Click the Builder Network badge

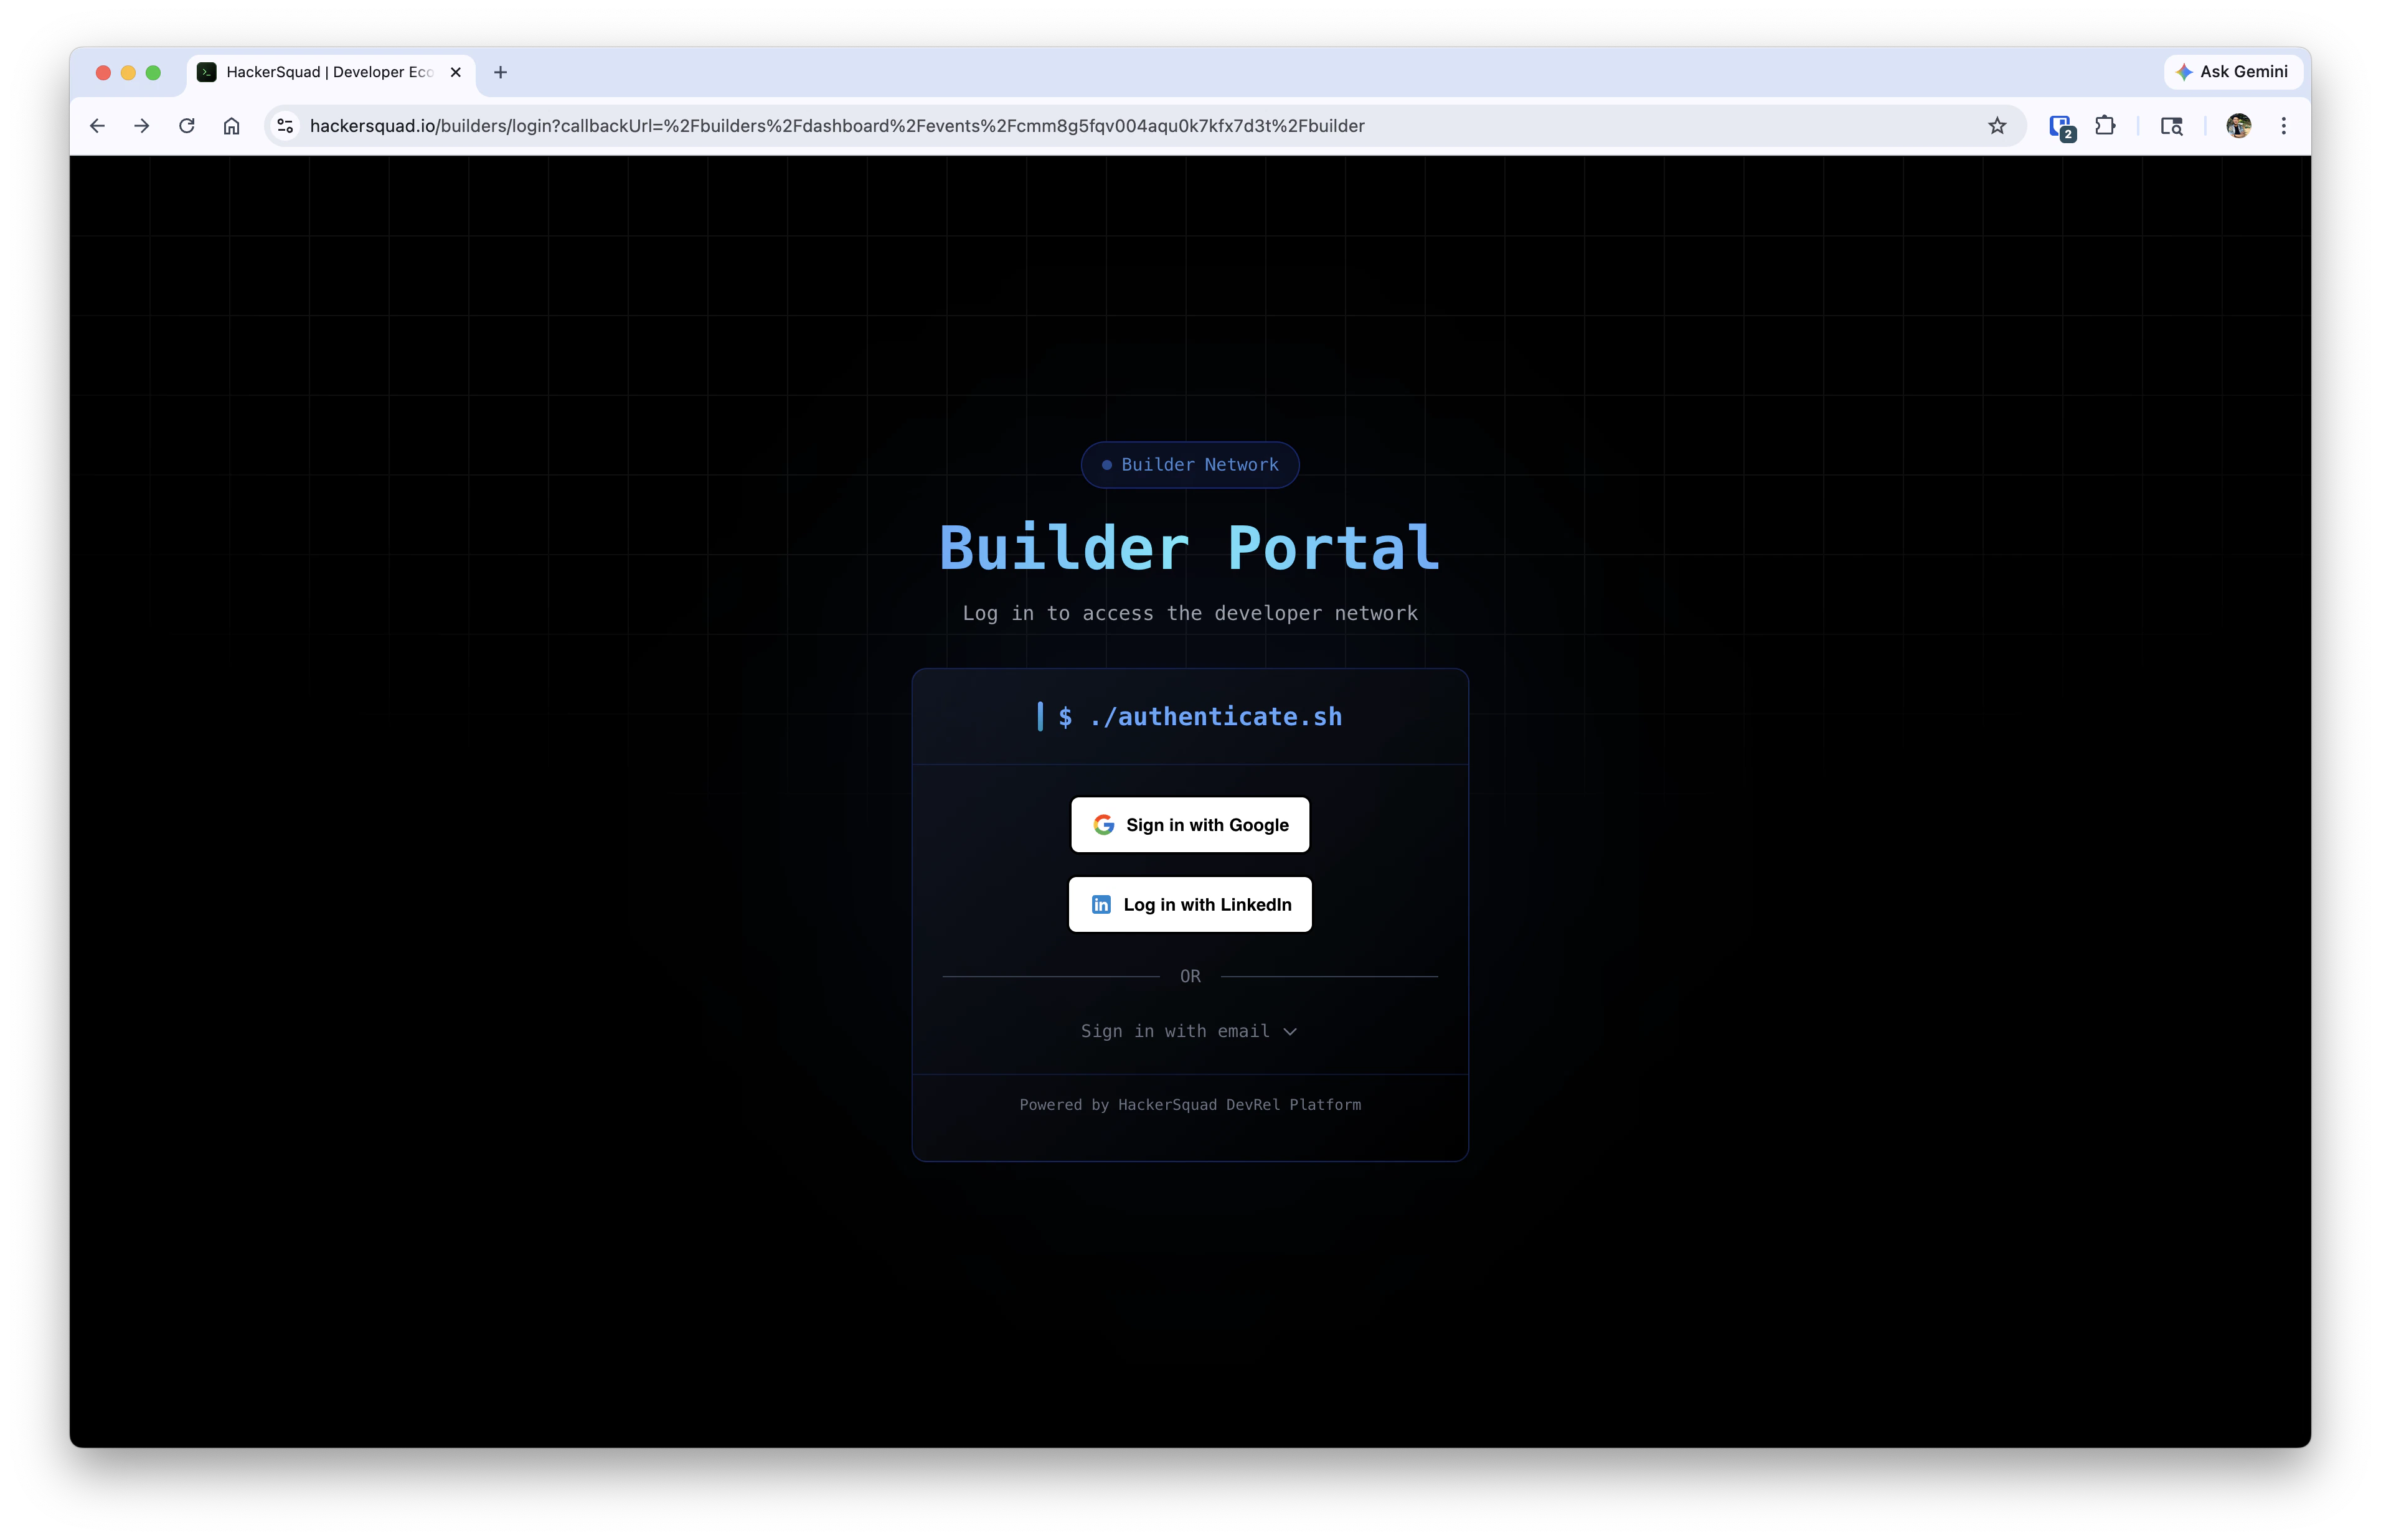(x=1190, y=464)
